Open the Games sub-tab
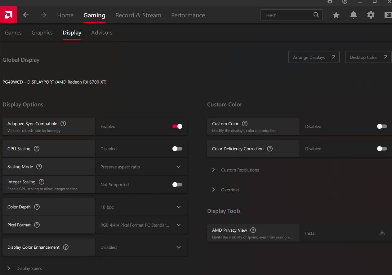The height and width of the screenshot is (275, 392). tap(13, 33)
